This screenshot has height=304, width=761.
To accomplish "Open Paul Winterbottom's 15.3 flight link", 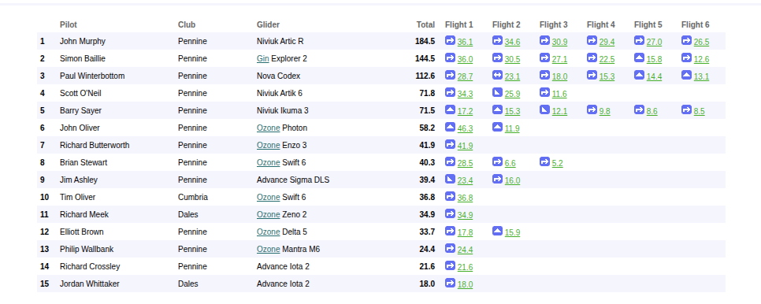I will 607,76.
